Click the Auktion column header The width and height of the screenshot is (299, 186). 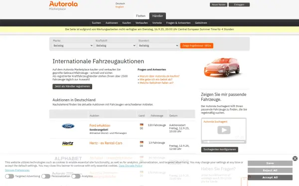point(94,116)
